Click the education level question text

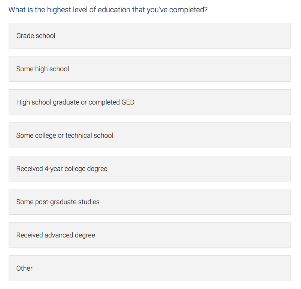point(108,10)
